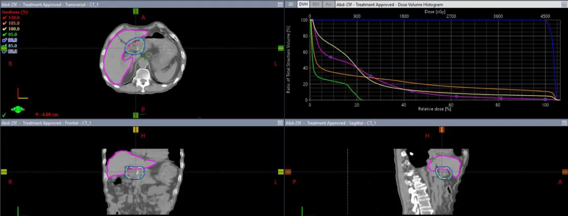Click the red-yellow axis indicator in Transversal view

pyautogui.click(x=22, y=94)
